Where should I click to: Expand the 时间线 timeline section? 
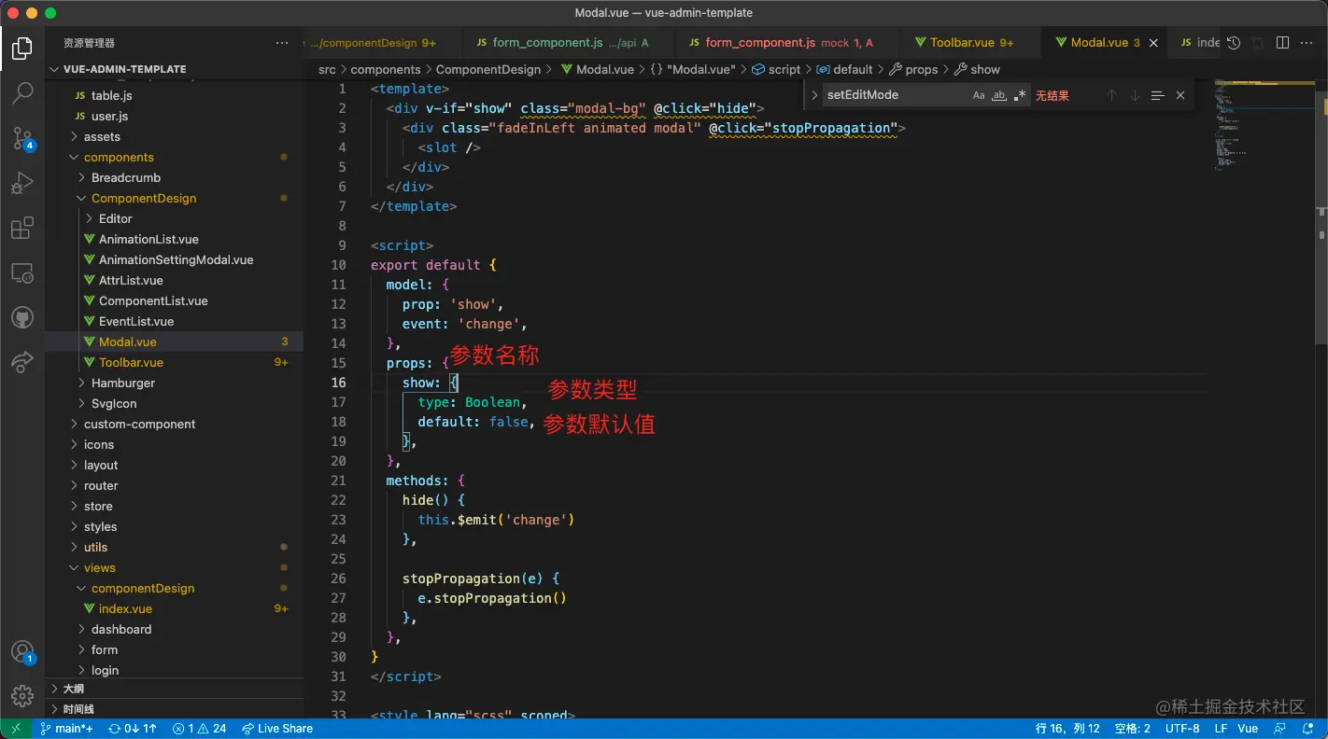pyautogui.click(x=175, y=709)
